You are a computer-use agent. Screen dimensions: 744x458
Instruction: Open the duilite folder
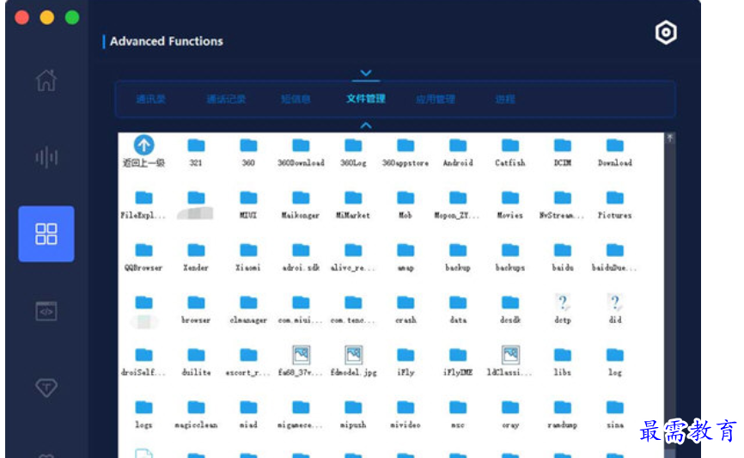pyautogui.click(x=196, y=355)
